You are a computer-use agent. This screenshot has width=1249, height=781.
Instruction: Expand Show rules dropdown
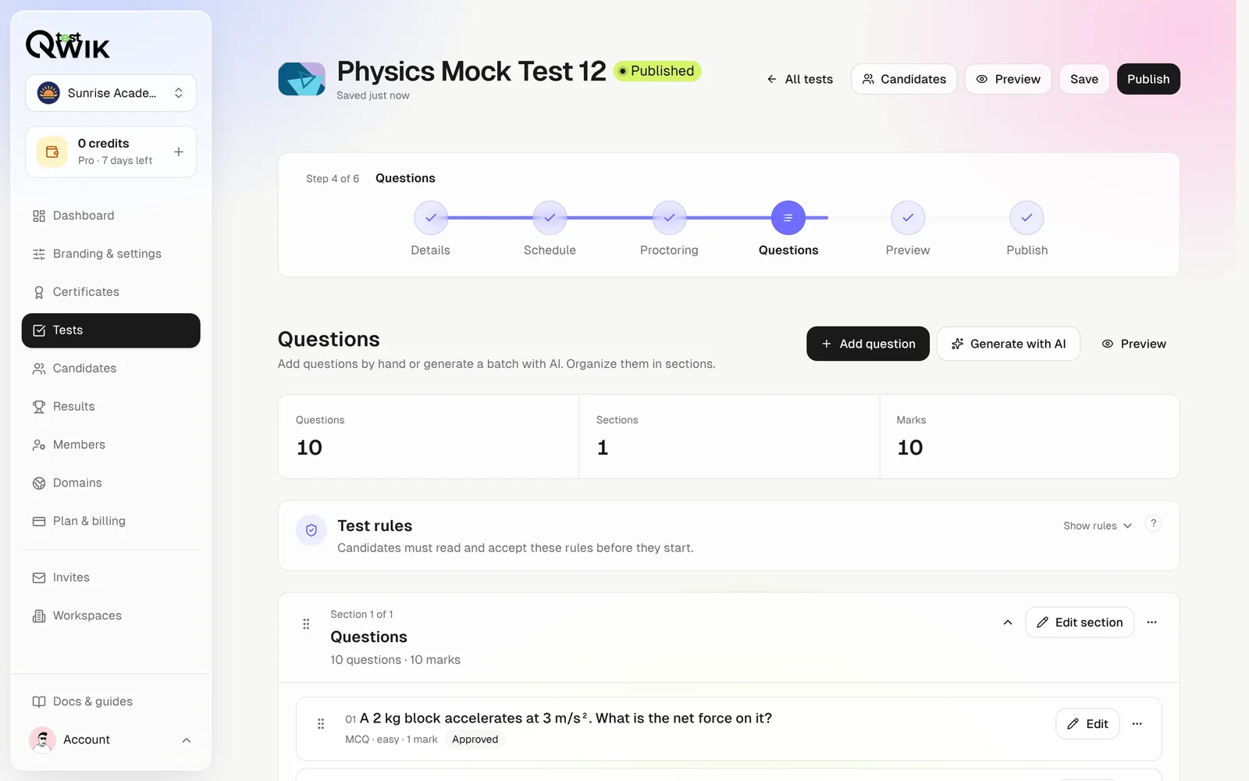[1098, 526]
